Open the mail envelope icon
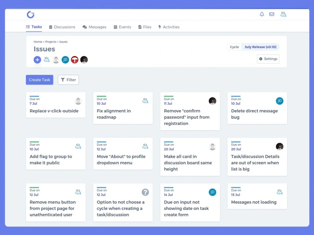 click(272, 14)
